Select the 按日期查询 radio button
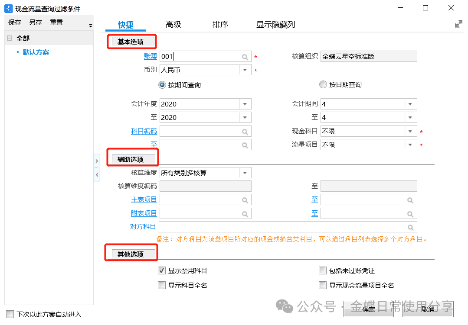 coord(323,85)
